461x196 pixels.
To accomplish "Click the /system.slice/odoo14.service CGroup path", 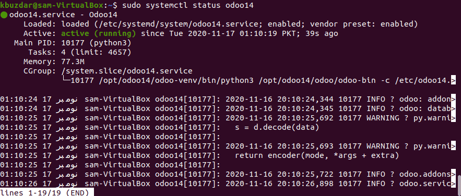I will 127,71.
